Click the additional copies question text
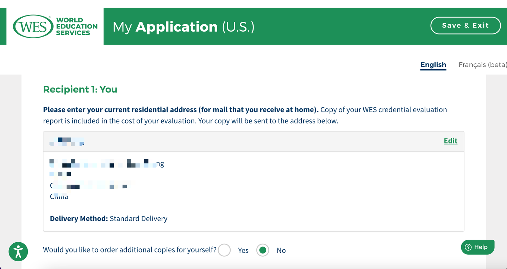This screenshot has height=269, width=507. pos(130,250)
